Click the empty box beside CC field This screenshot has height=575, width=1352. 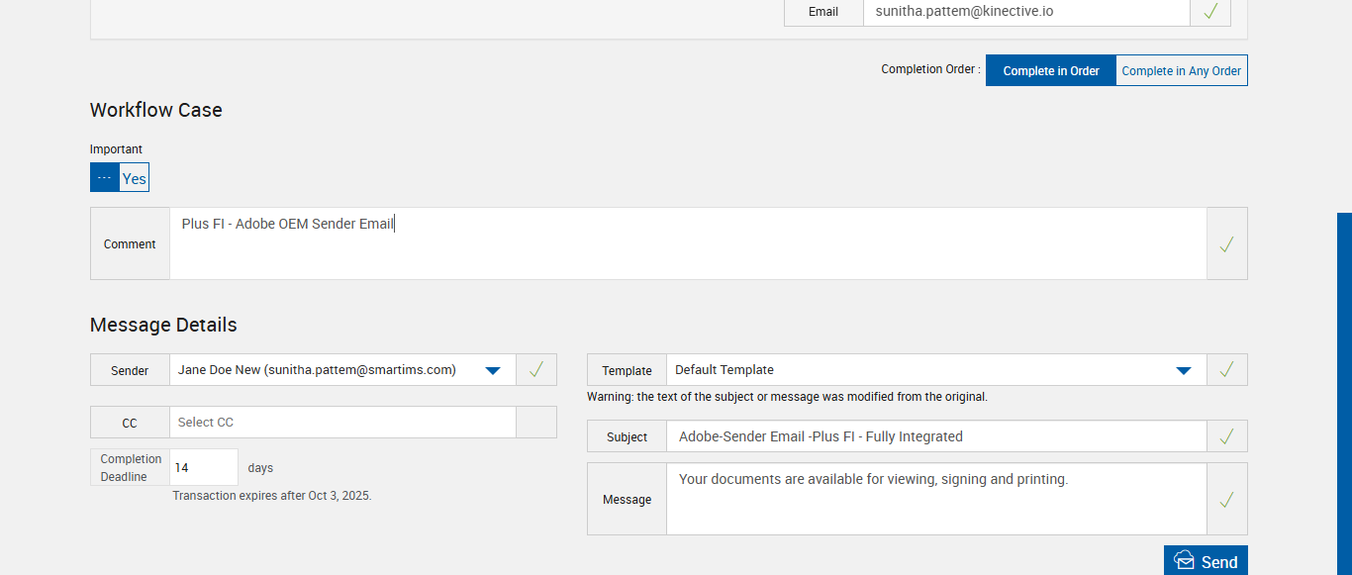click(536, 423)
